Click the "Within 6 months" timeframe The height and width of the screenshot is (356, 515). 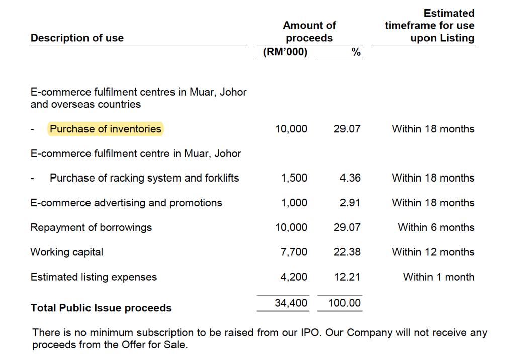436,227
